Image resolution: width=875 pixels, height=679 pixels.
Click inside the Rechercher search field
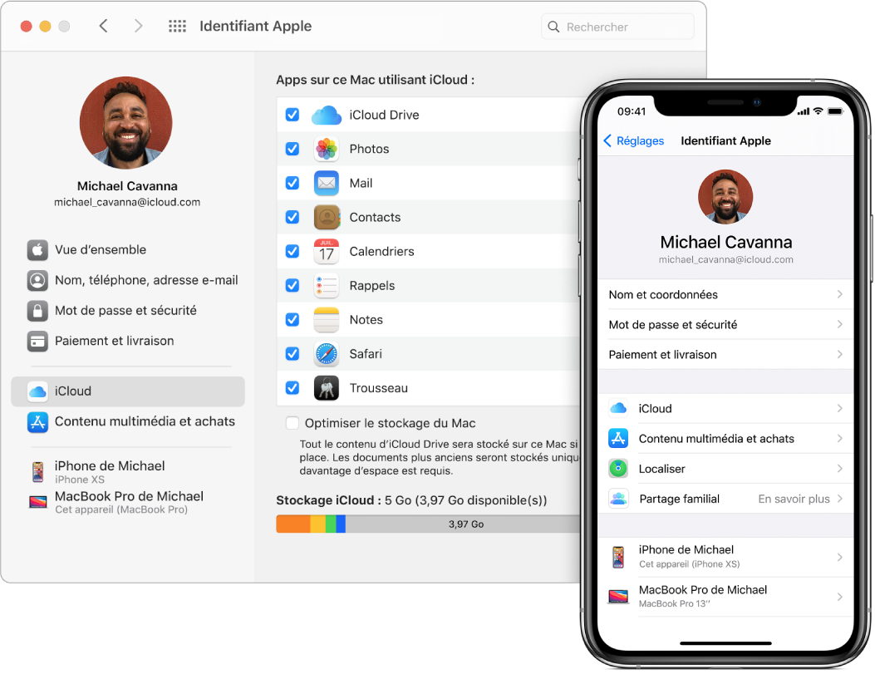(617, 26)
